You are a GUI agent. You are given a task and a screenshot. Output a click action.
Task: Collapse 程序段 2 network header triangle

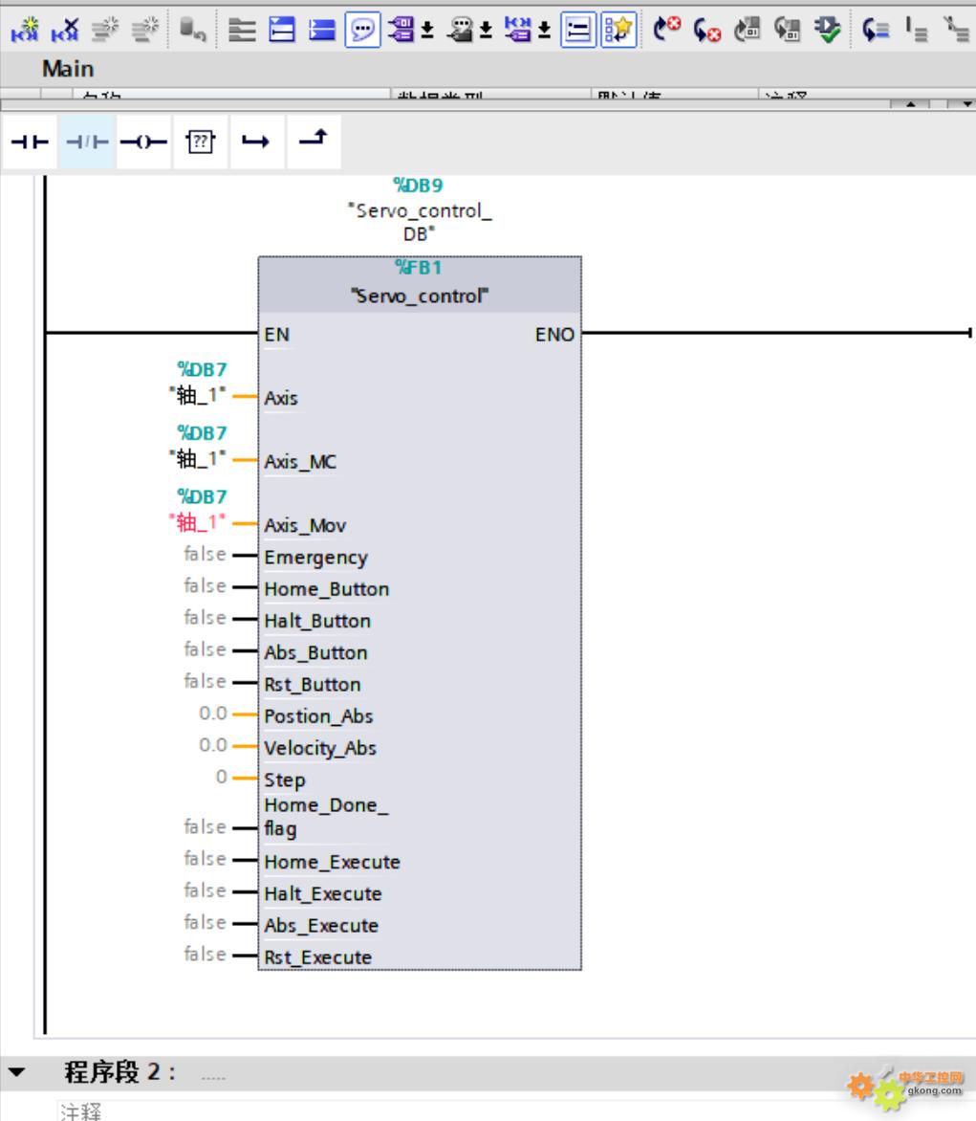coord(16,1072)
